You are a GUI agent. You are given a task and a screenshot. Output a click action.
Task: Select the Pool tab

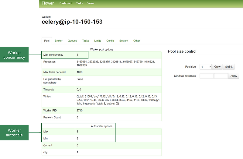(x=47, y=41)
